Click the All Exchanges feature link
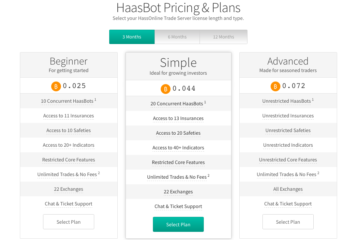 pos(288,189)
